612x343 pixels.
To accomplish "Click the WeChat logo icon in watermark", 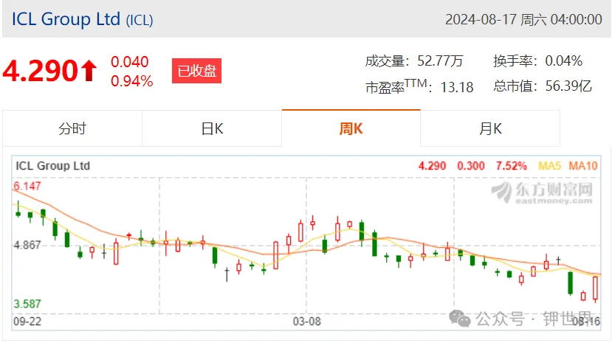I will click(x=460, y=319).
